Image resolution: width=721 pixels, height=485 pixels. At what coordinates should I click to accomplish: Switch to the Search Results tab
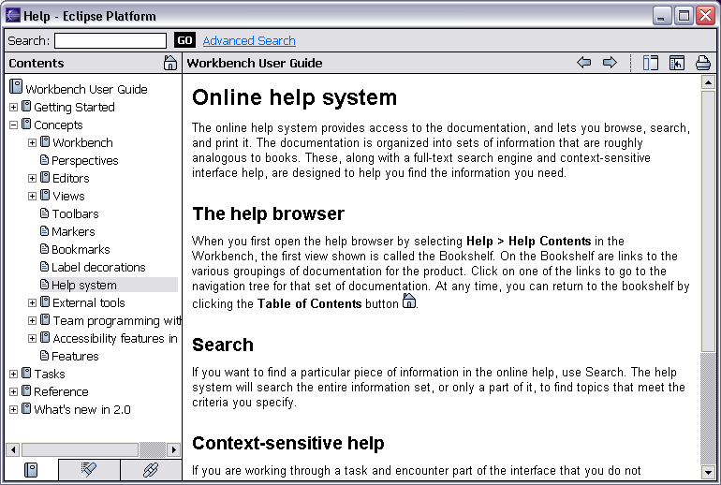coord(90,470)
